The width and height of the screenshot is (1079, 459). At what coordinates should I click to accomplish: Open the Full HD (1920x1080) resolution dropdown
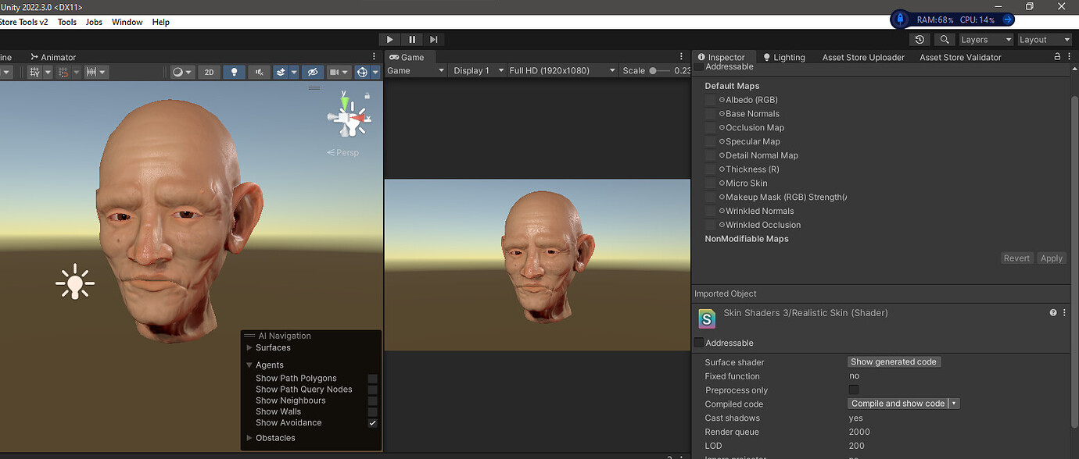[x=561, y=69]
